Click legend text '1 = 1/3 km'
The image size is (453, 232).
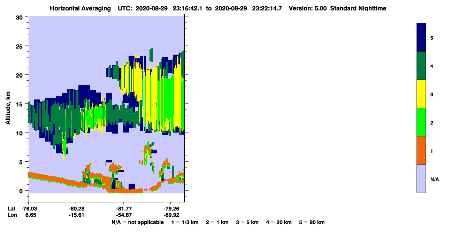tap(185, 222)
